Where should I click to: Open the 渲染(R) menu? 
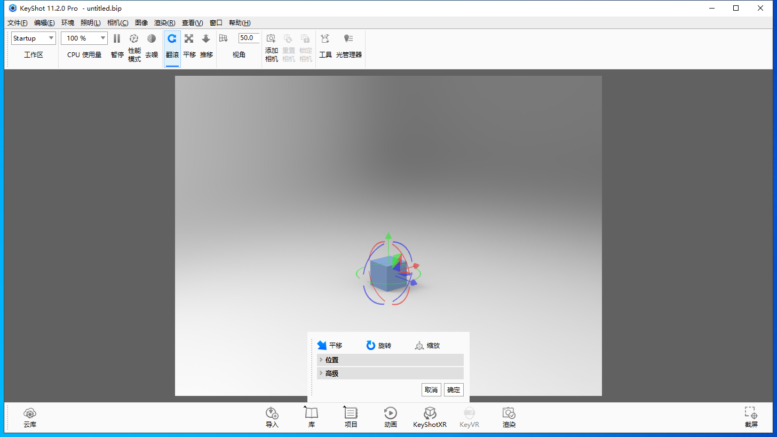[x=165, y=23]
